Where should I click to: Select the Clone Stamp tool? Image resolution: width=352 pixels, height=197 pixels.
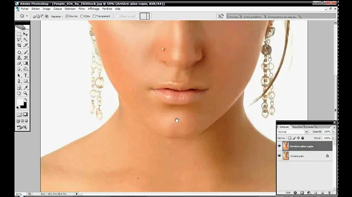19,58
